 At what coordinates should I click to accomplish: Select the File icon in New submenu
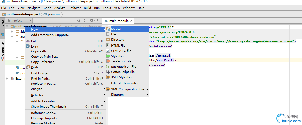click(108, 34)
